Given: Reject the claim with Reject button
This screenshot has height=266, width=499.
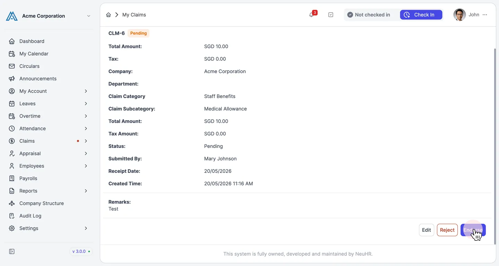Looking at the screenshot, I should pyautogui.click(x=447, y=230).
